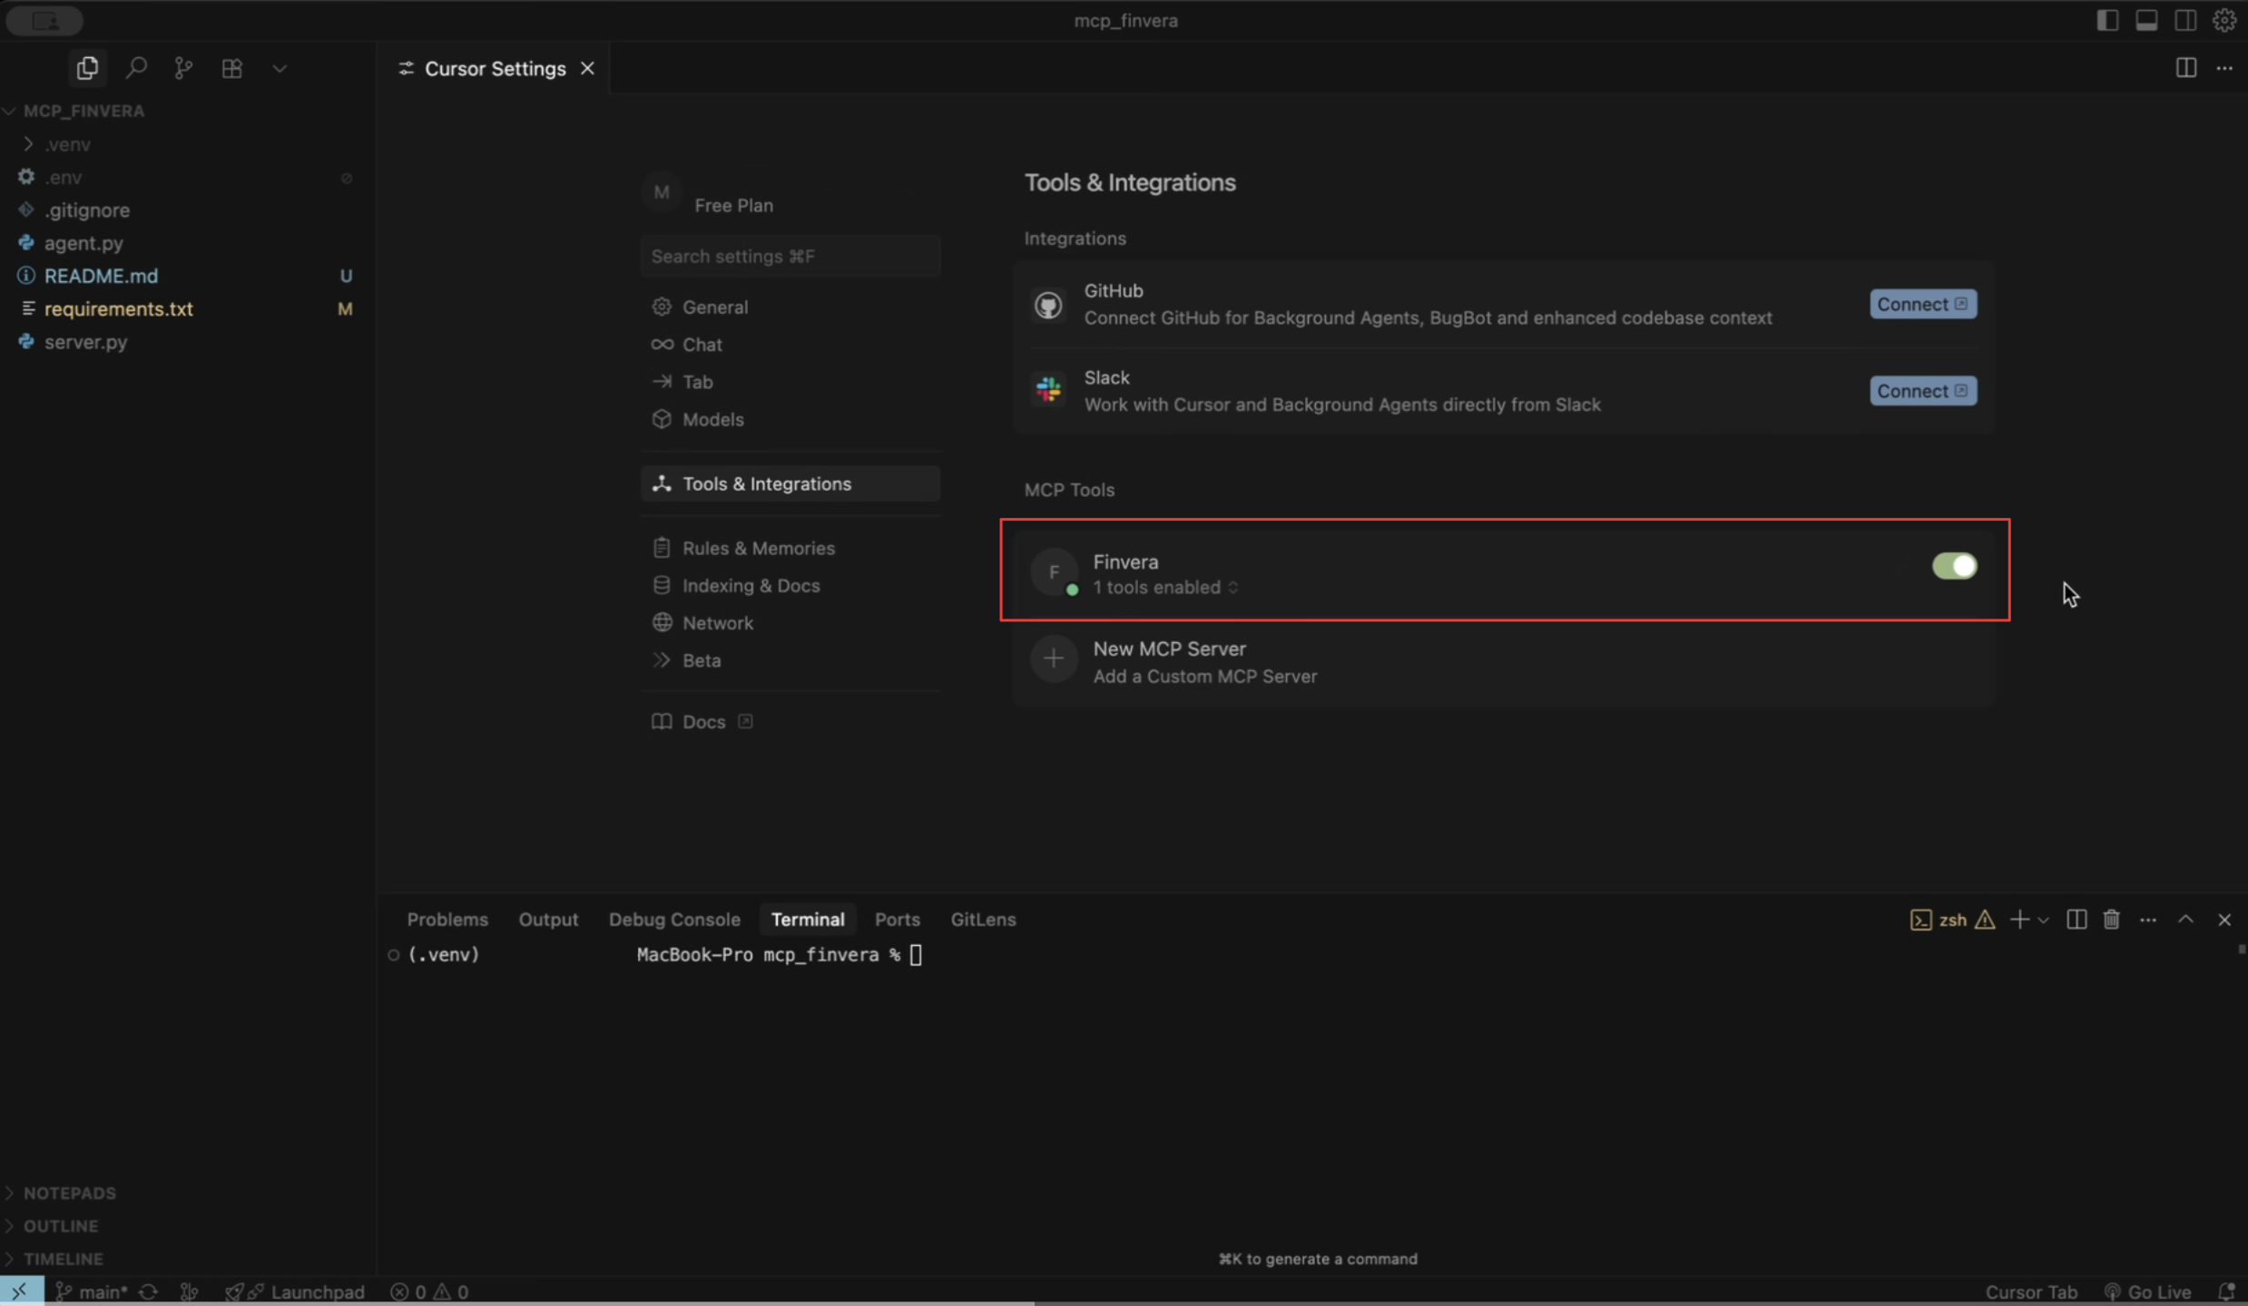Screen dimensions: 2248x1306
Task: Split the terminal pane
Action: (2076, 920)
